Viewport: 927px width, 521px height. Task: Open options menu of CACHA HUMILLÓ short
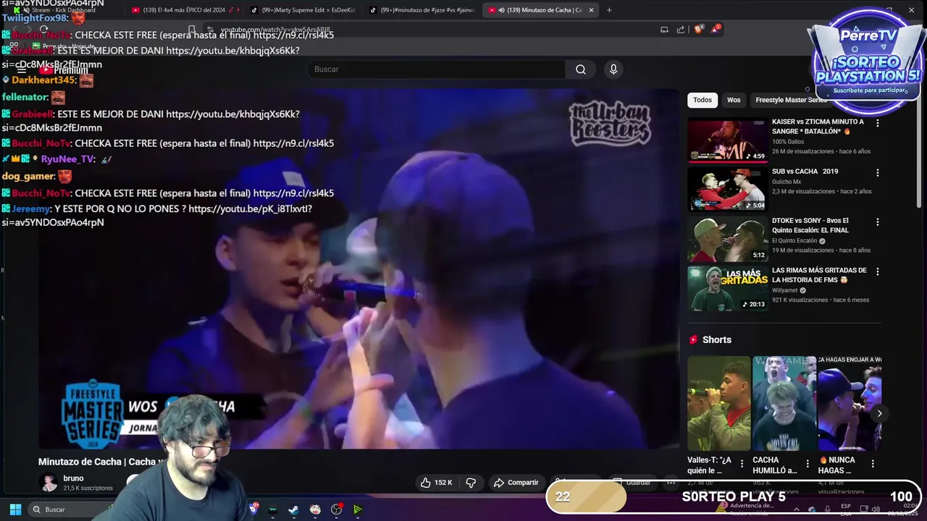[x=808, y=464]
